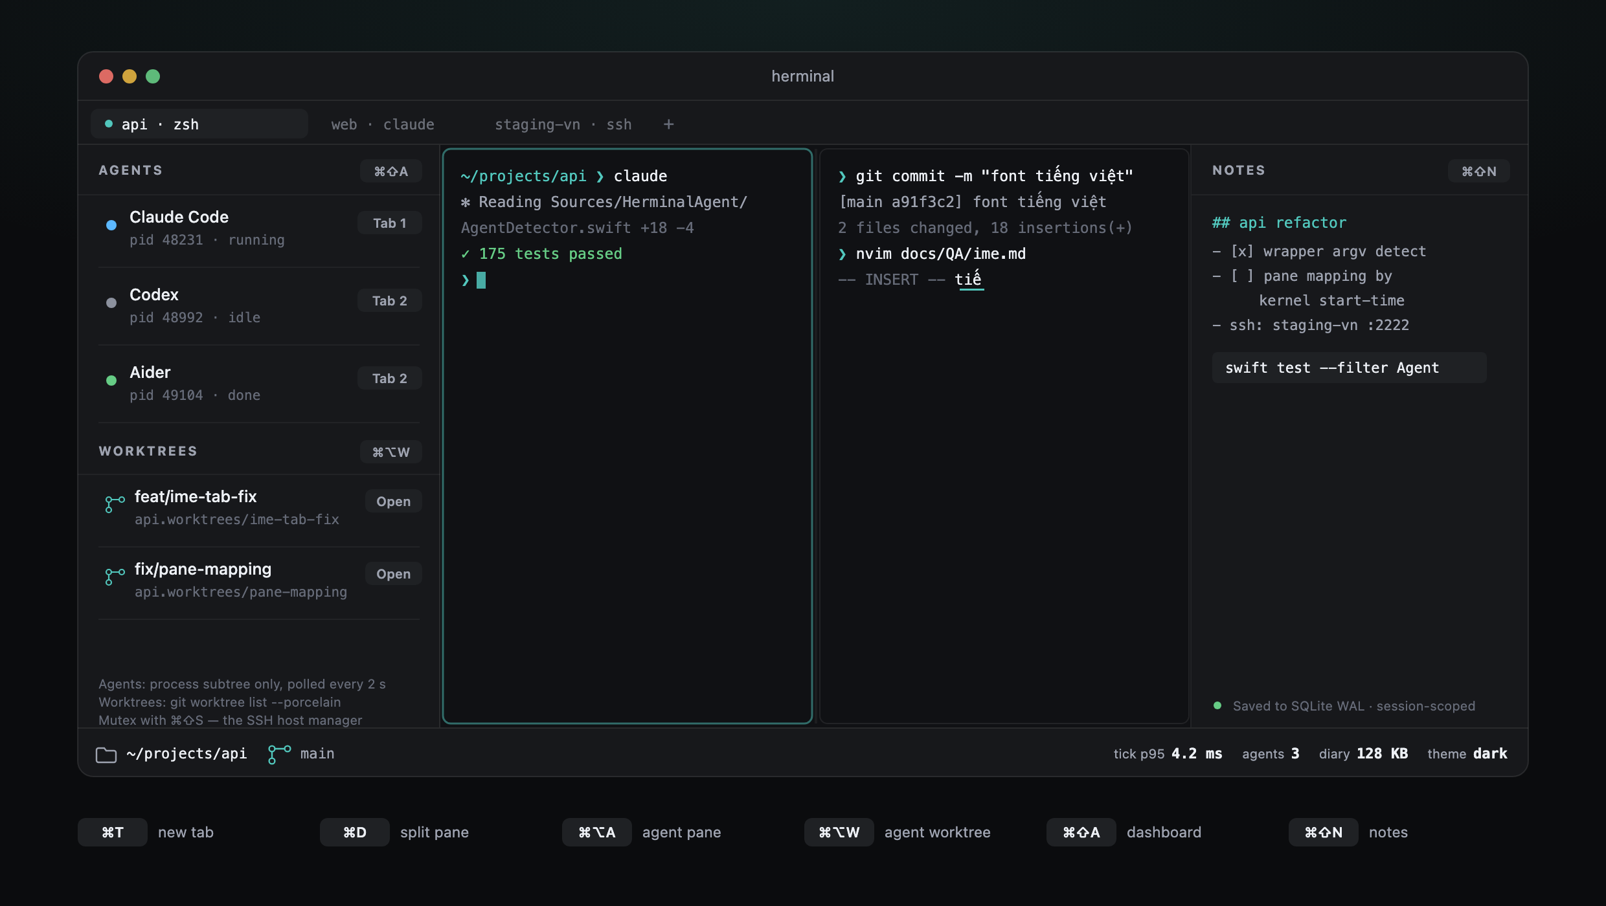Click '[main a91f3c2] font tiếng việt' line

[972, 201]
